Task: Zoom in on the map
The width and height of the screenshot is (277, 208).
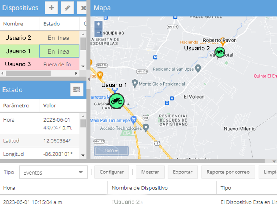Action: pos(98,24)
